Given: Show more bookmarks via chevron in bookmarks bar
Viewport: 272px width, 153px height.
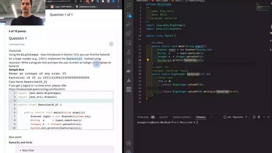Looking at the screenshot, I should click(x=118, y=7).
